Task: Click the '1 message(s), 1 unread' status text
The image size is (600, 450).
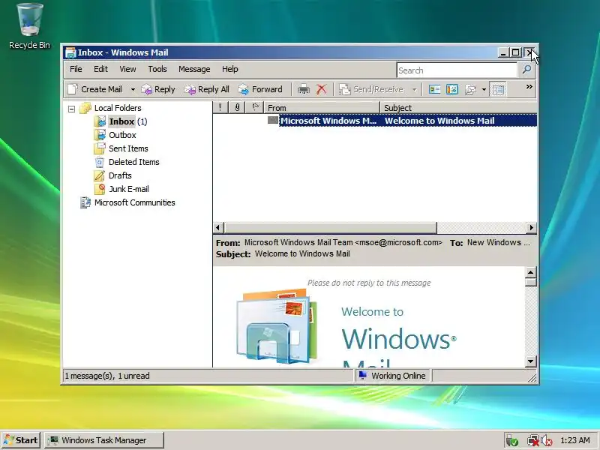Action: pyautogui.click(x=107, y=376)
